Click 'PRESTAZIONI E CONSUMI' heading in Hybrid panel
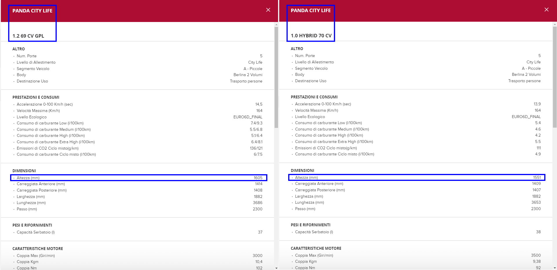This screenshot has height=270, width=557. point(314,97)
